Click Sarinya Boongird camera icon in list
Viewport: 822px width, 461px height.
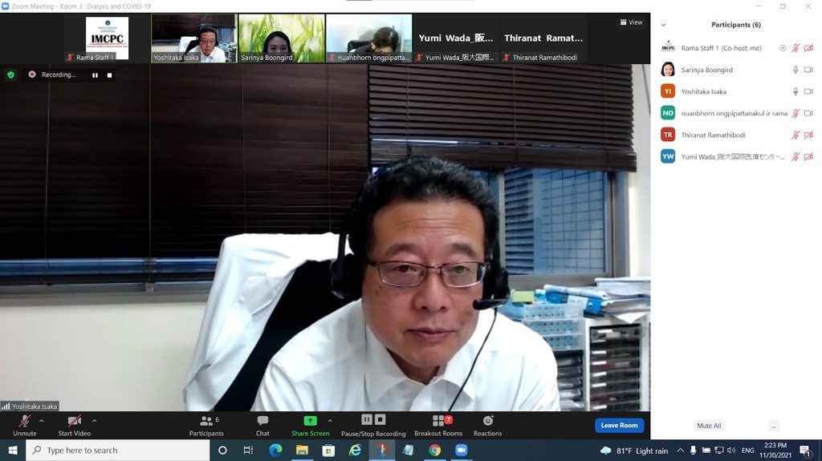[x=808, y=70]
